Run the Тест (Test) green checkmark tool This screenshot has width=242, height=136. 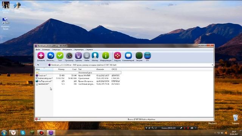click(60, 56)
